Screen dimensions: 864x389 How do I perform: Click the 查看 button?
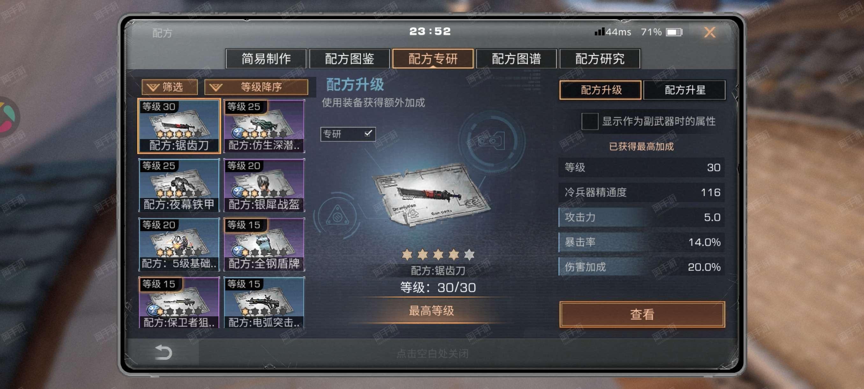(642, 314)
